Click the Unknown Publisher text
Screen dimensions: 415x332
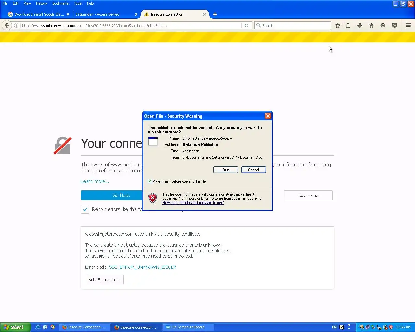click(x=200, y=145)
